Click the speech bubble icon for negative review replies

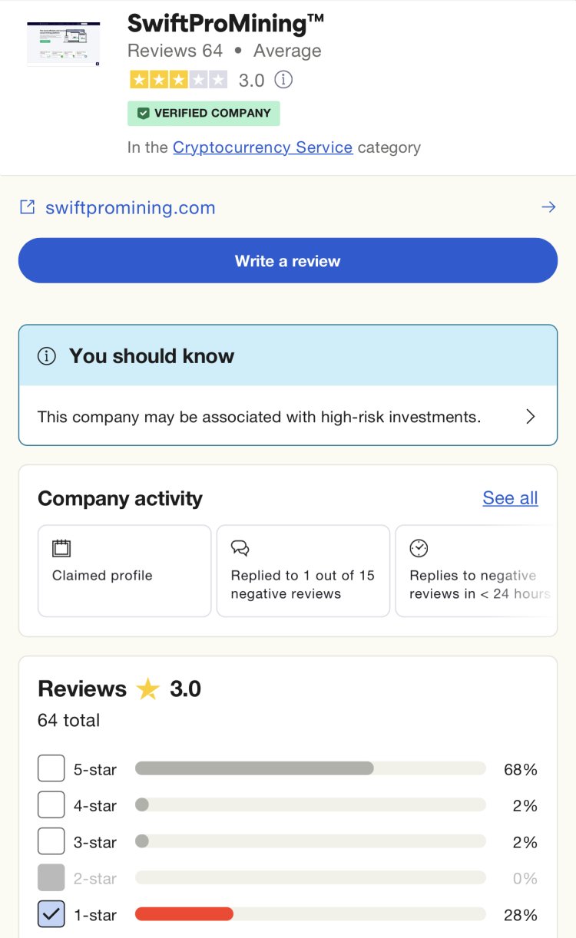240,547
